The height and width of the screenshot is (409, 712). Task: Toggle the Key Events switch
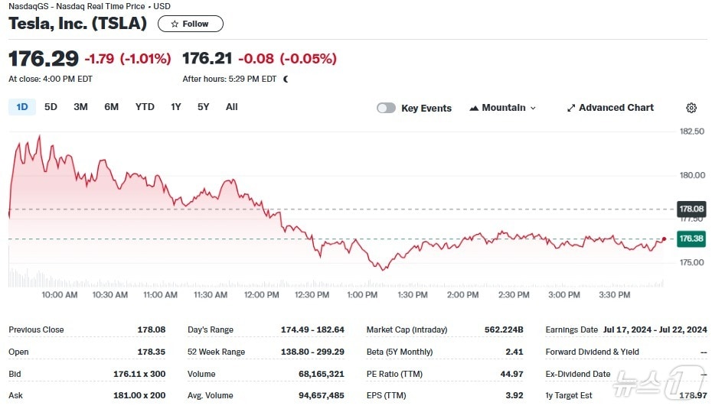386,108
